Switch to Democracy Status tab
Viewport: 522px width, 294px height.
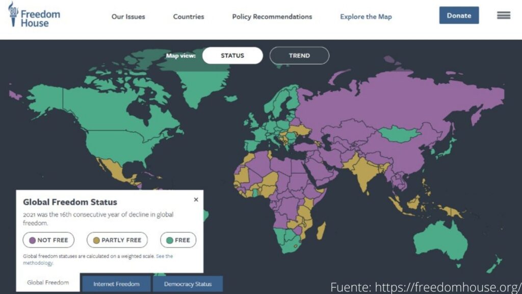pos(188,284)
